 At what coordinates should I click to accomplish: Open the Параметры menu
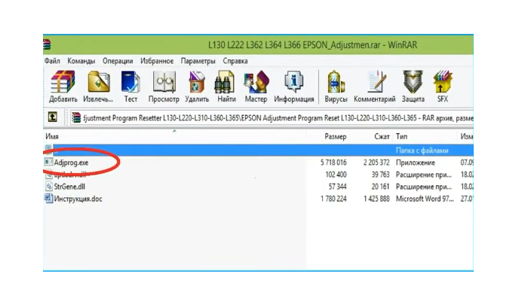pos(198,61)
